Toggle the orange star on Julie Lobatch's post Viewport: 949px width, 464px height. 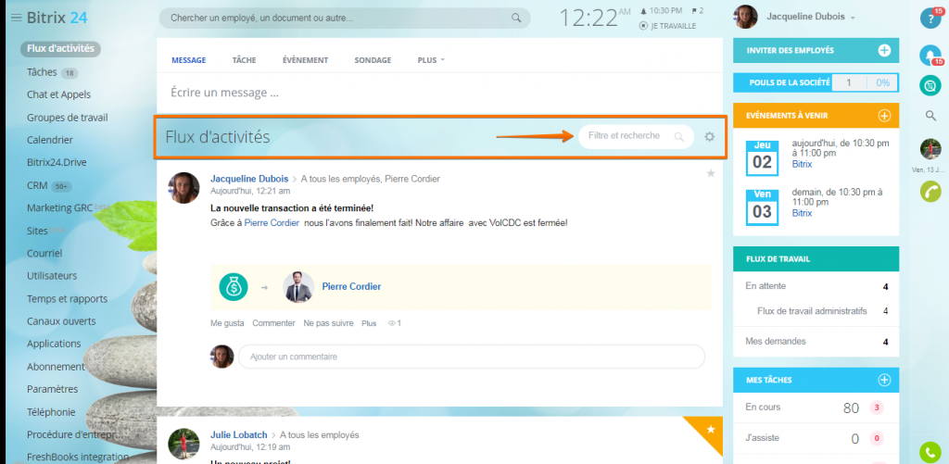pyautogui.click(x=711, y=430)
